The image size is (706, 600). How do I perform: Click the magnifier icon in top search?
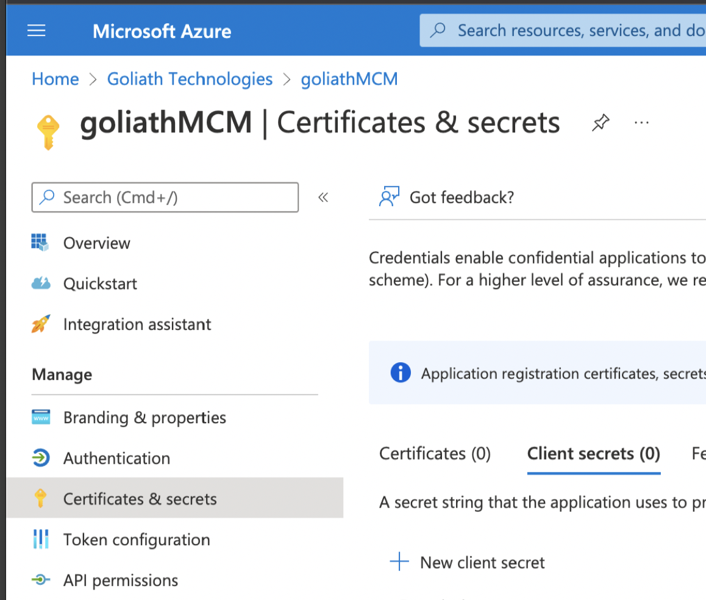[x=438, y=30]
